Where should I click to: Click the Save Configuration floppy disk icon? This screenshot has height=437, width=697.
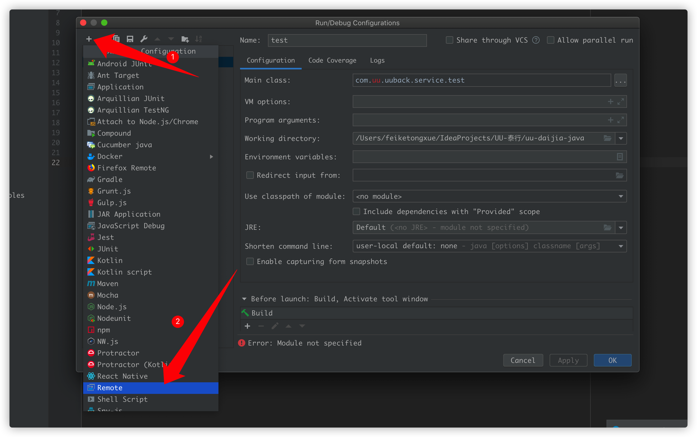(x=130, y=39)
